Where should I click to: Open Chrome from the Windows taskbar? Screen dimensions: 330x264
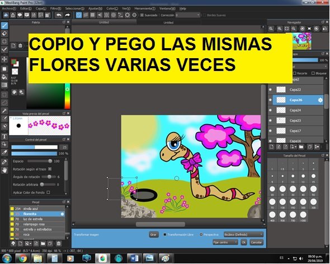click(x=22, y=258)
